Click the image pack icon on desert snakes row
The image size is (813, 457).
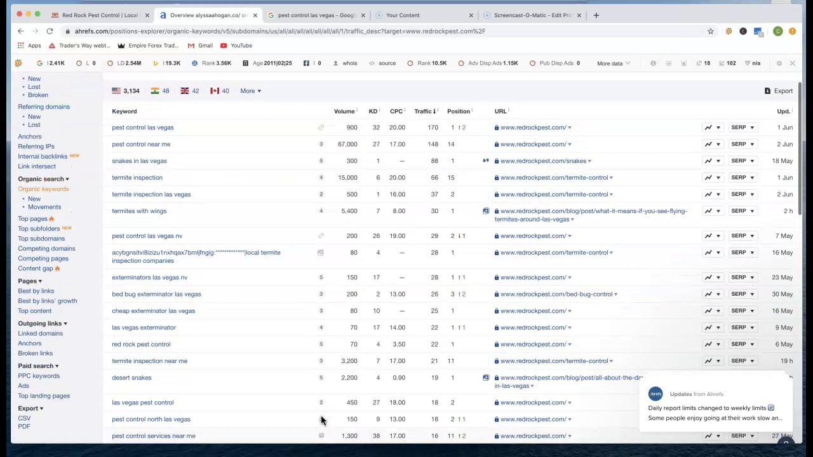486,378
